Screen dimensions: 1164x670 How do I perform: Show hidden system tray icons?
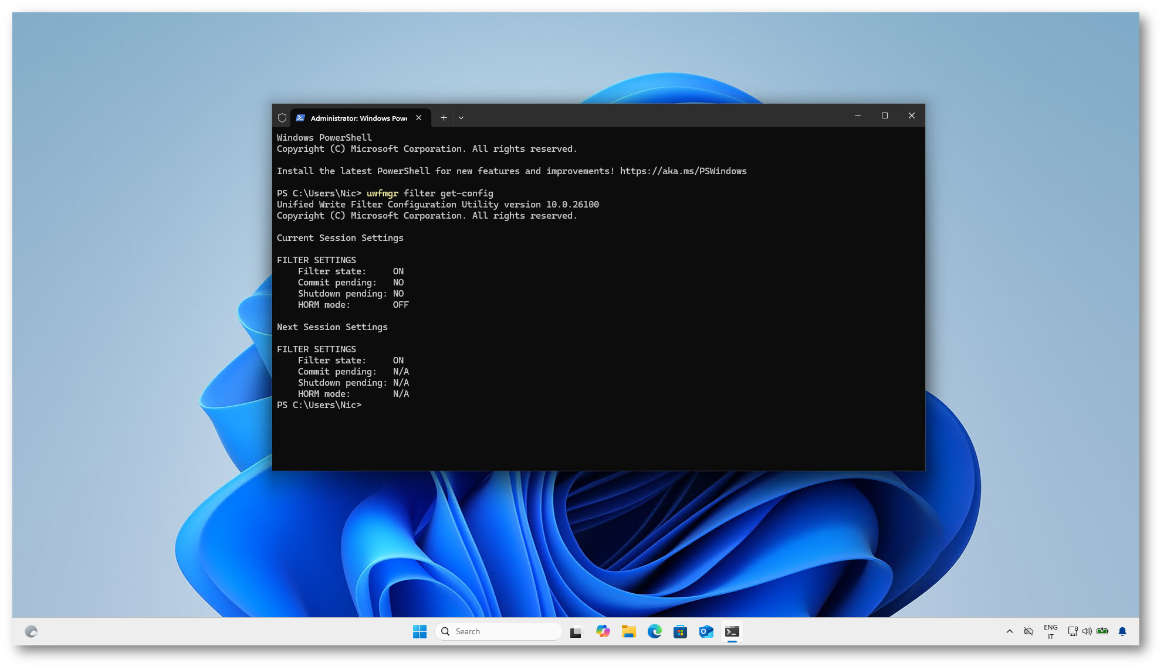tap(1010, 631)
